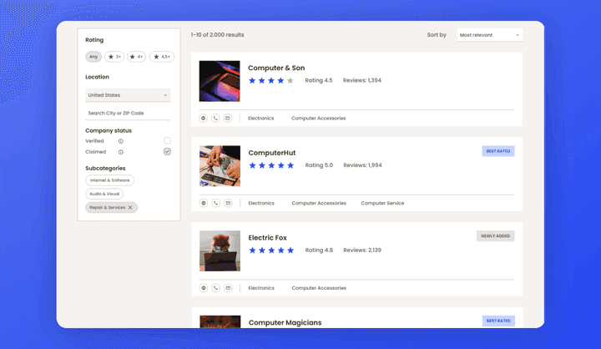The height and width of the screenshot is (349, 601).
Task: Remove the Repair & Services filter via X
Action: (130, 207)
